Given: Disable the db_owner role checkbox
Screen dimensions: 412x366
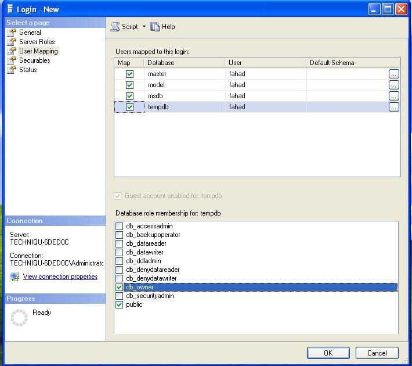Looking at the screenshot, I should click(120, 287).
